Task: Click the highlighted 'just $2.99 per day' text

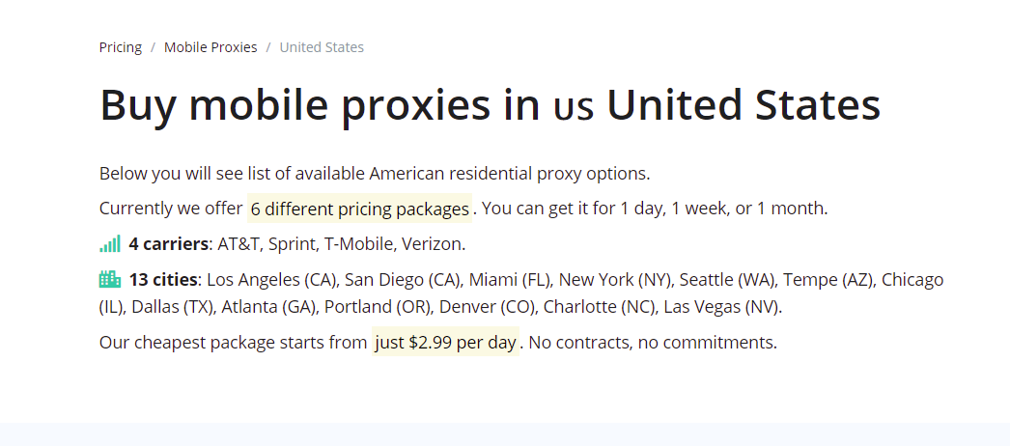Action: pos(446,342)
